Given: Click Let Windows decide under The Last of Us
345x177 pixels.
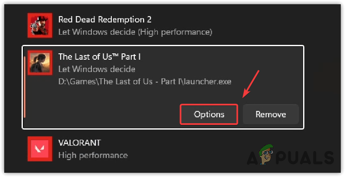Looking at the screenshot, I should [97, 69].
